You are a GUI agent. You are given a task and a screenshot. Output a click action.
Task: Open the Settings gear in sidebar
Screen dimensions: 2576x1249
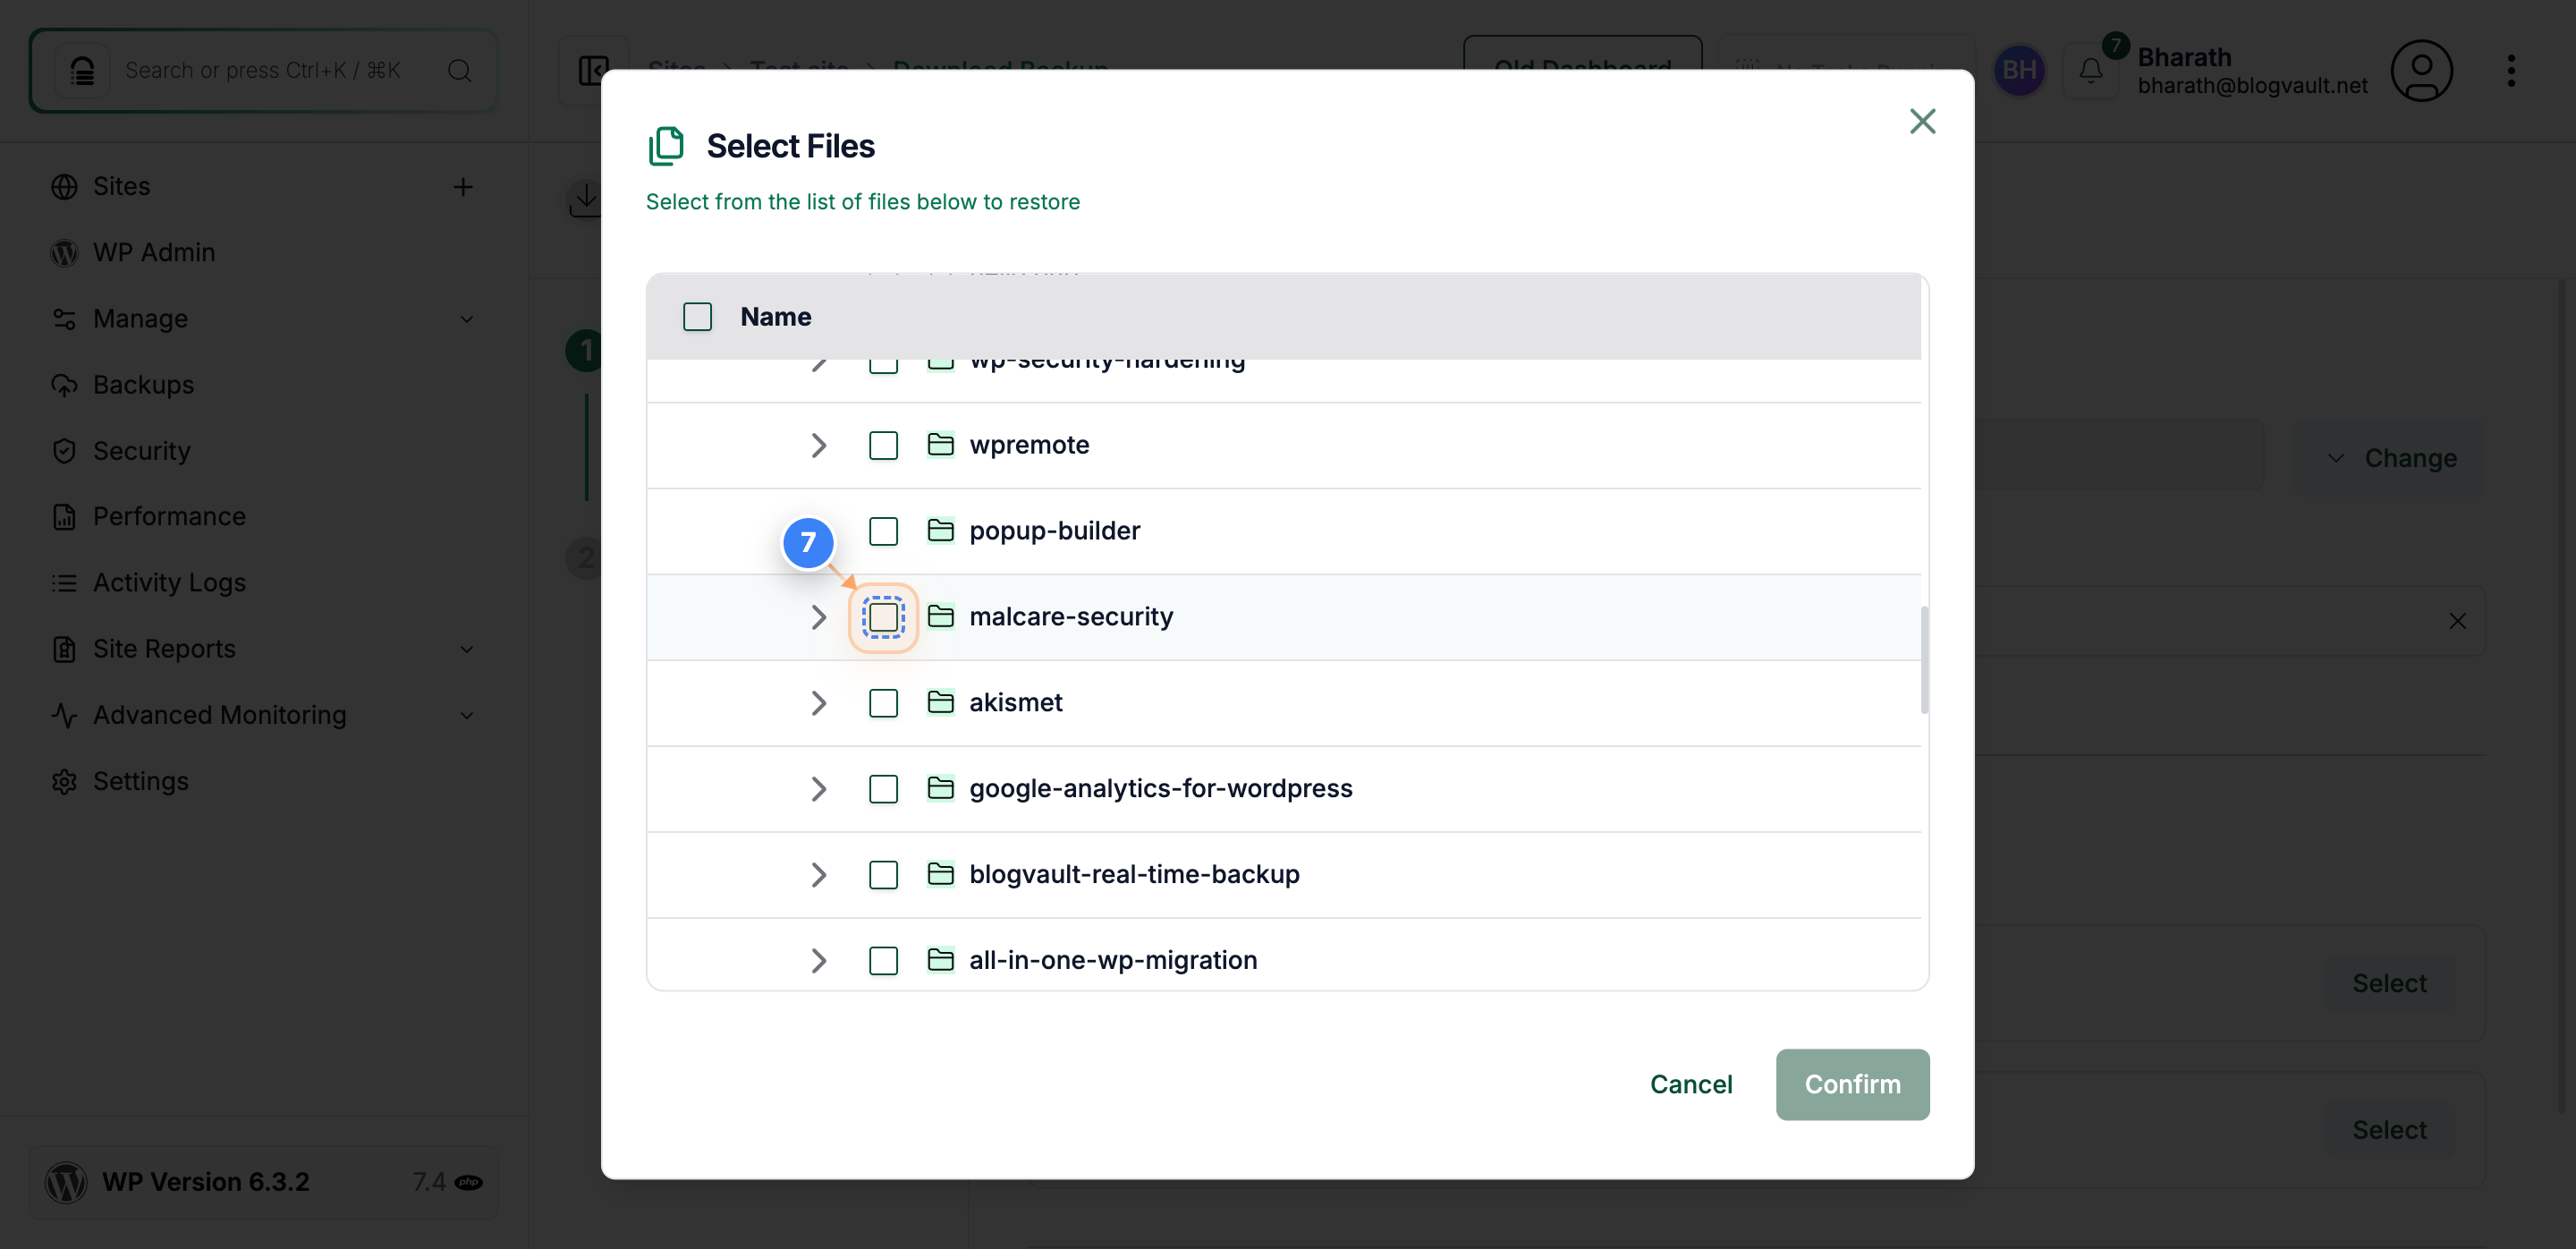point(64,781)
